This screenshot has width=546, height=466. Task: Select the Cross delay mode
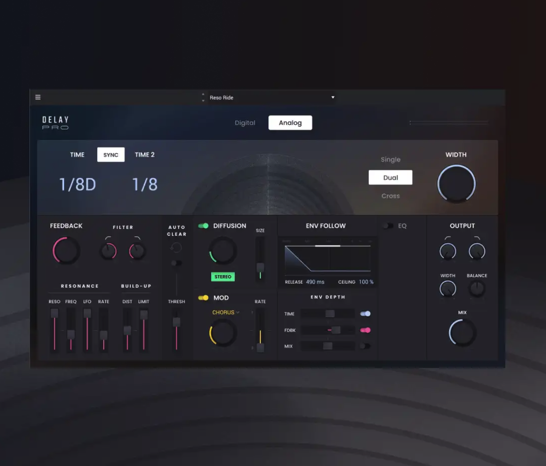[390, 196]
